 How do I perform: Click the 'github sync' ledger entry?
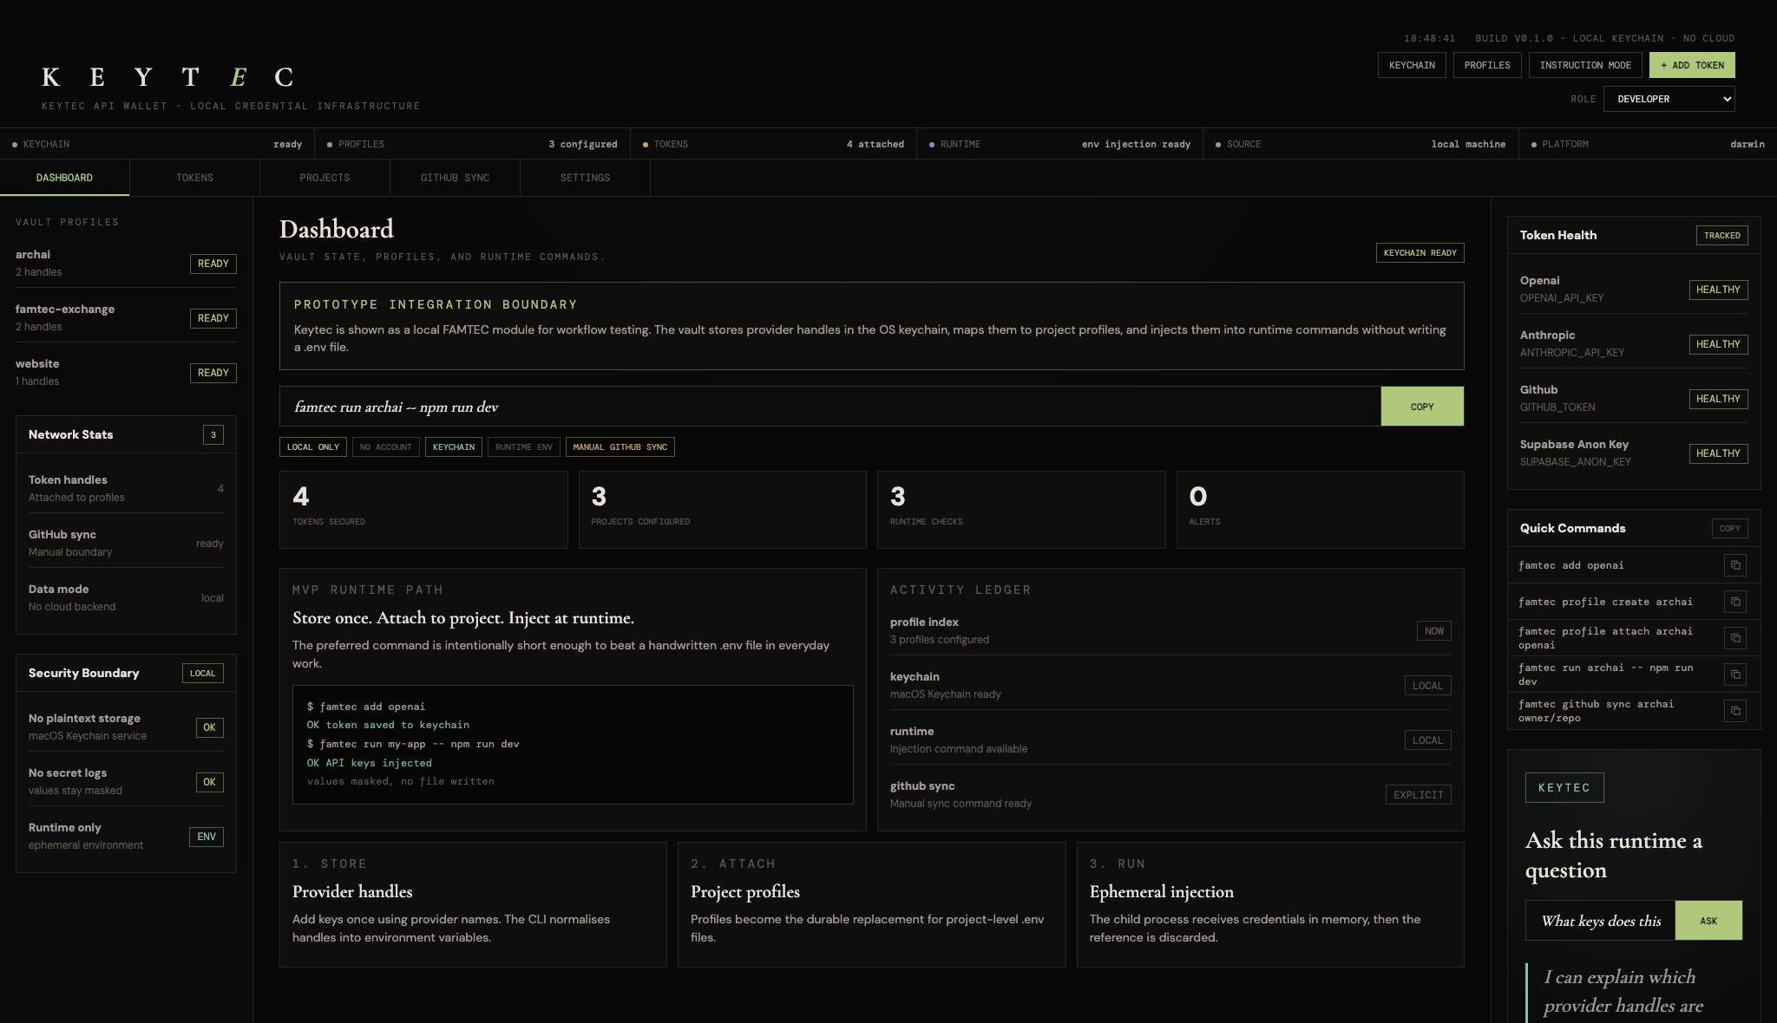pos(1170,794)
